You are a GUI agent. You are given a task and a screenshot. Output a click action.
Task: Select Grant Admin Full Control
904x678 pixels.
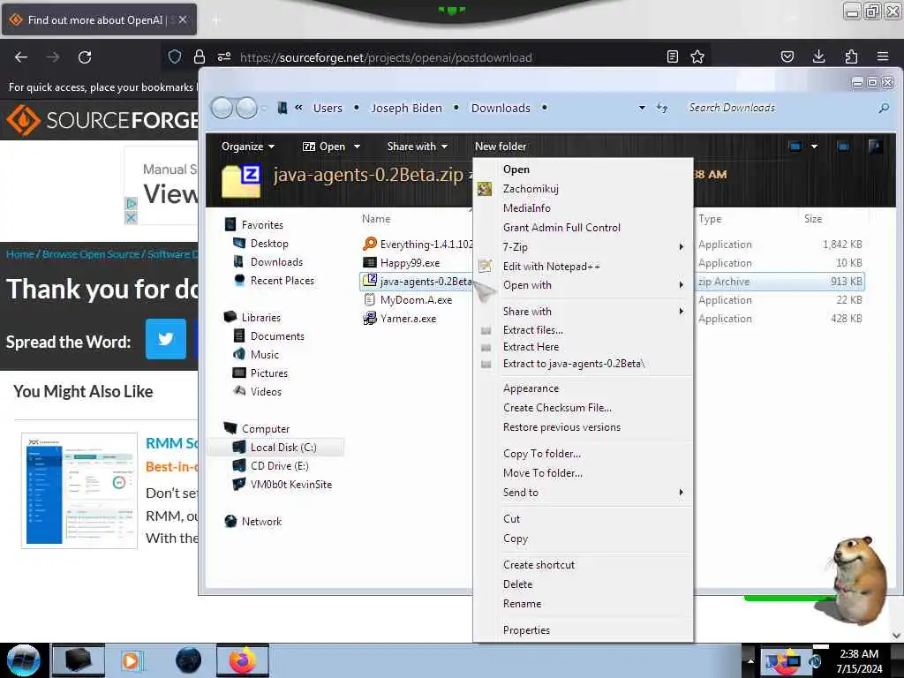583,228
